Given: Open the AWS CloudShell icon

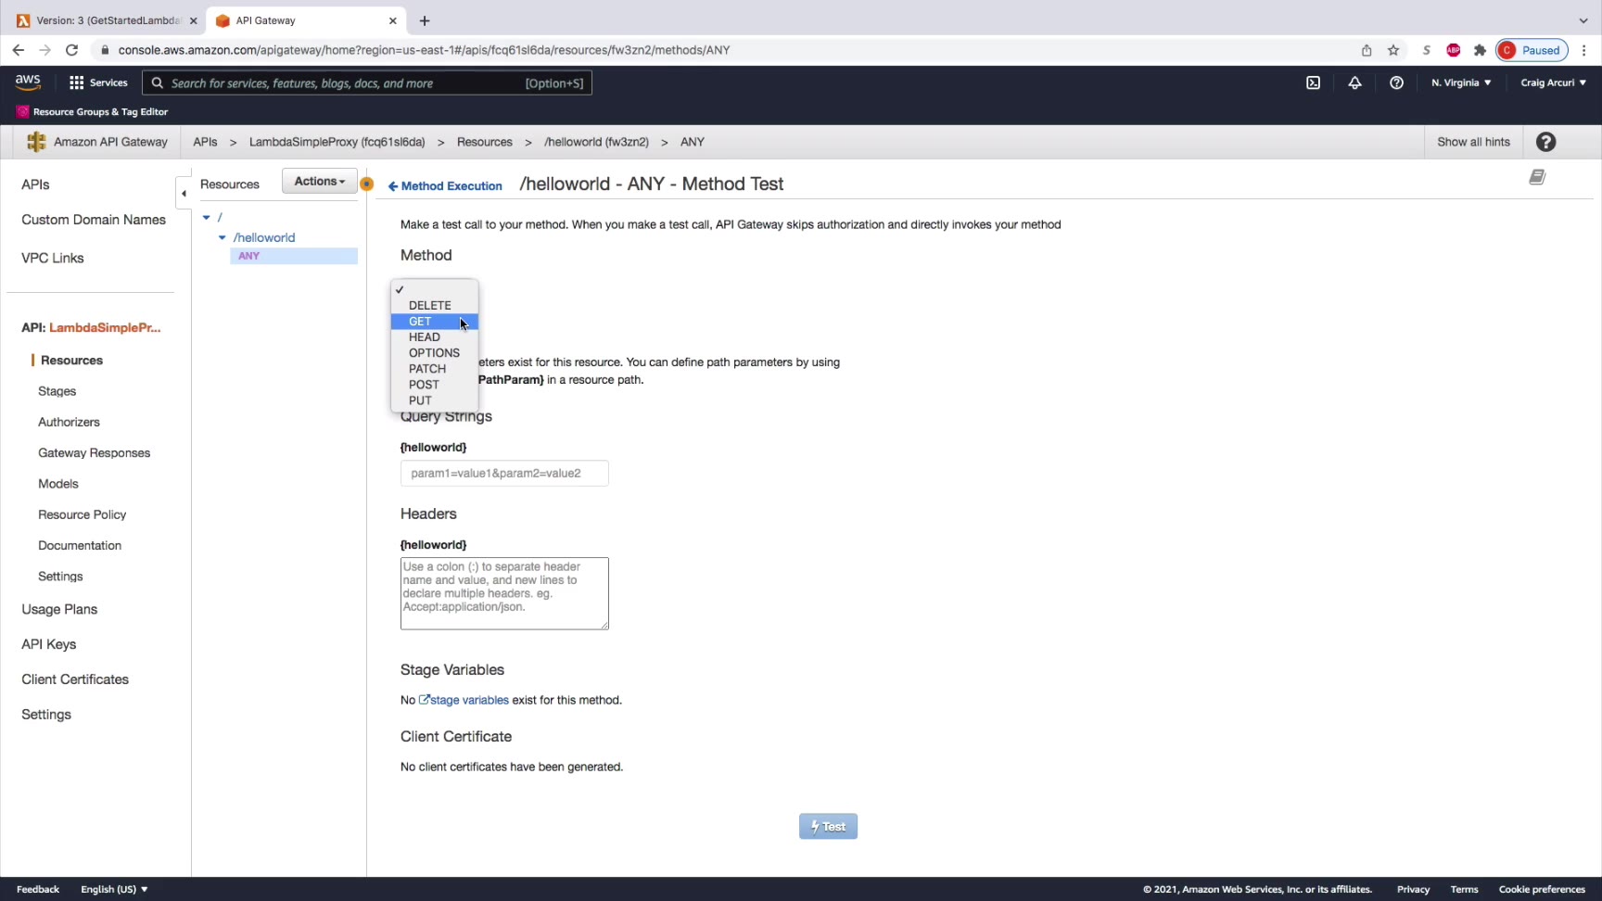Looking at the screenshot, I should [x=1313, y=82].
